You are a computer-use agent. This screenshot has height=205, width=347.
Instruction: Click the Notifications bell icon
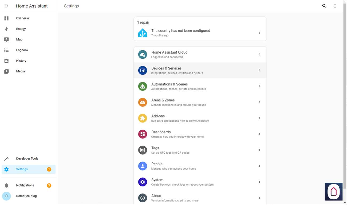[6, 186]
